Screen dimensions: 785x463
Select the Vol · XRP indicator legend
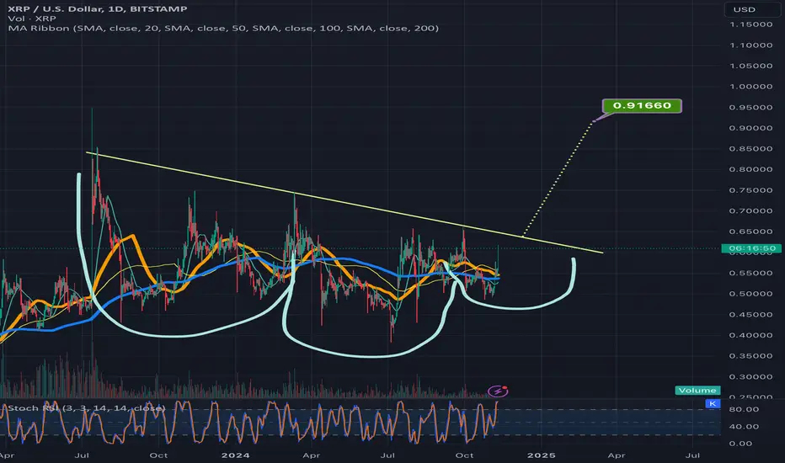point(32,19)
